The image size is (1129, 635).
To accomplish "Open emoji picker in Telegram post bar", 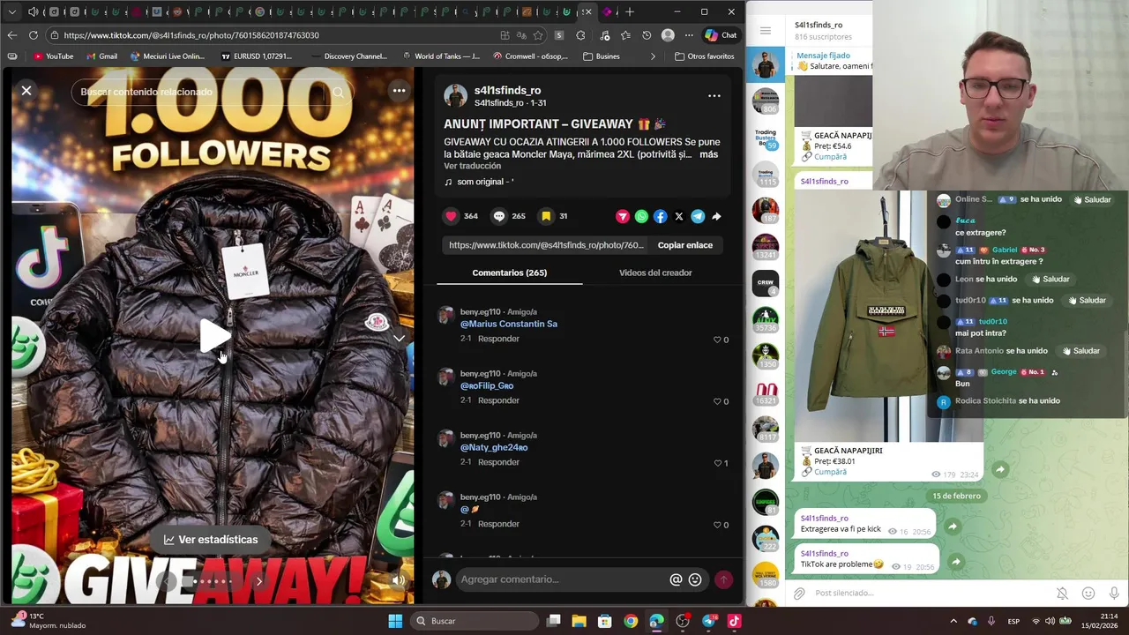I will [x=1088, y=594].
